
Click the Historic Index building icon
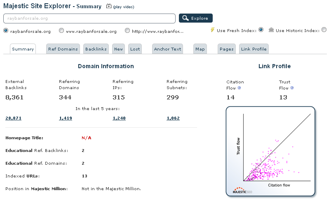[271, 30]
